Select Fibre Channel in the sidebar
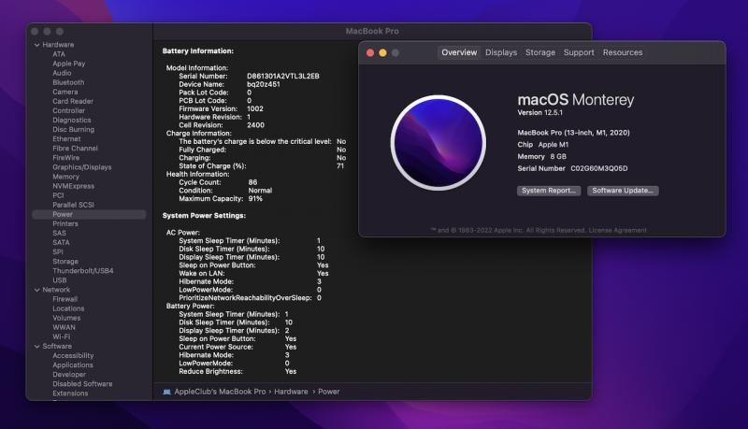The image size is (748, 429). pyautogui.click(x=75, y=149)
